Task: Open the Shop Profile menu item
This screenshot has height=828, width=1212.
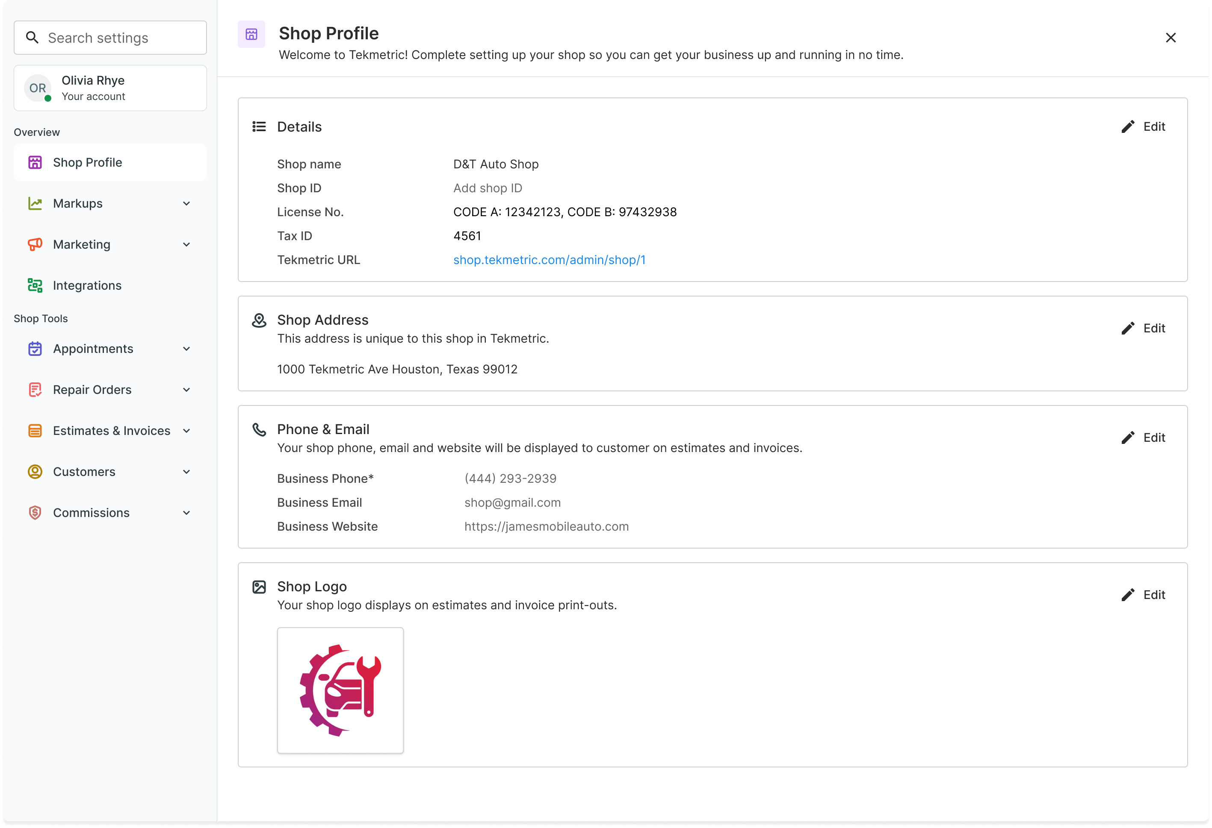Action: pos(87,162)
